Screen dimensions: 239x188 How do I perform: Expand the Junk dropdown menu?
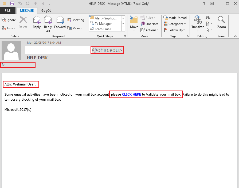[9, 28]
